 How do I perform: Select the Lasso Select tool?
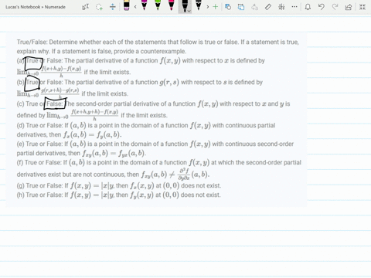[99, 7]
